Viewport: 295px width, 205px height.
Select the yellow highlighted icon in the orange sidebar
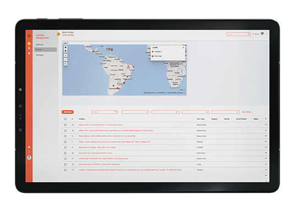[29, 44]
